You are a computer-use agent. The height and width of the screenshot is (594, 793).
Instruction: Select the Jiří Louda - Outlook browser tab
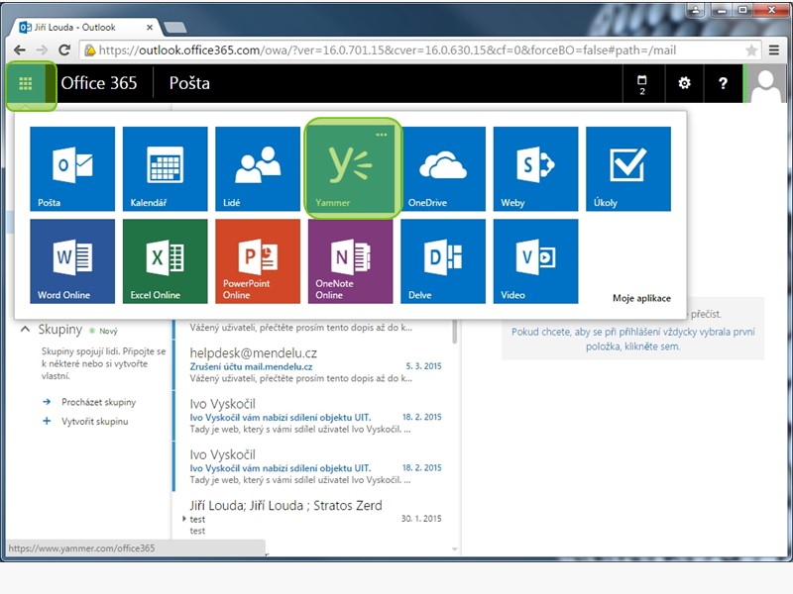(x=79, y=27)
